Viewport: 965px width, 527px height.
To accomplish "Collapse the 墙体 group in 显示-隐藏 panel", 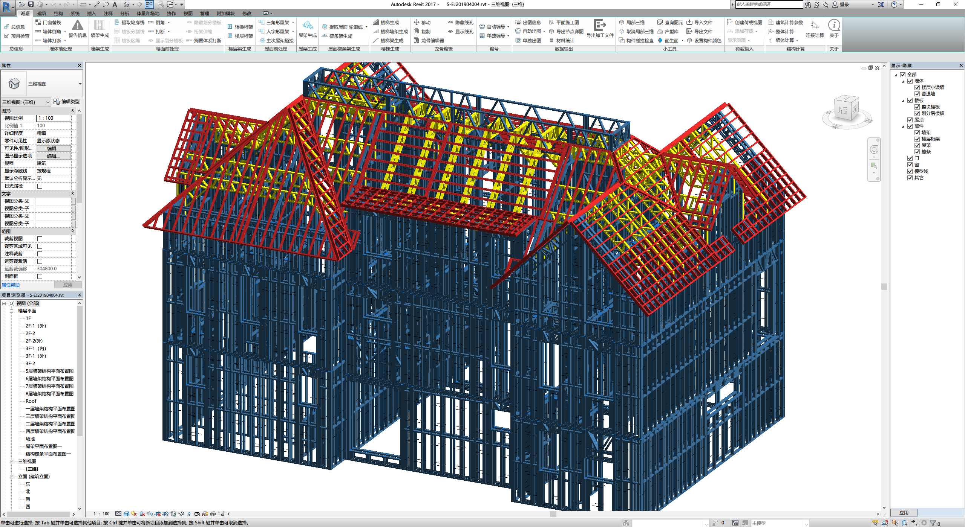I will [903, 81].
